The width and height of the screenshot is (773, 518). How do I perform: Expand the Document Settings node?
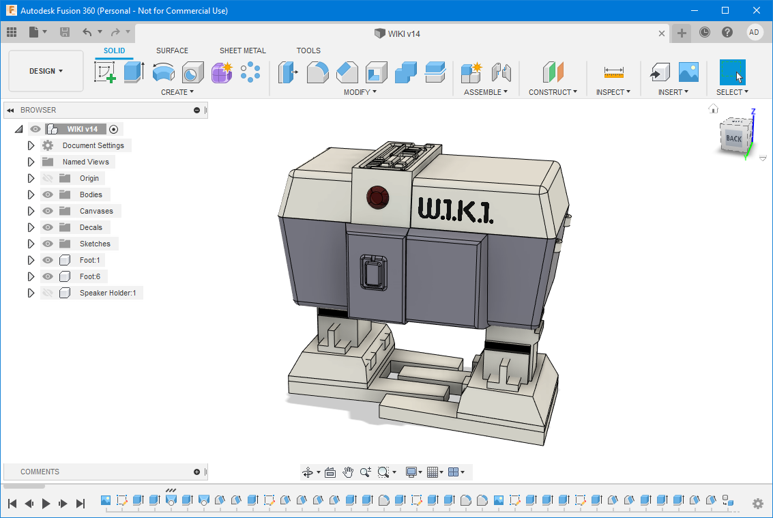tap(31, 145)
